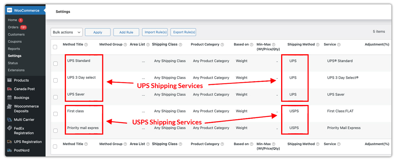The width and height of the screenshot is (396, 161).
Task: Open the PostNord sidebar item
Action: [22, 151]
